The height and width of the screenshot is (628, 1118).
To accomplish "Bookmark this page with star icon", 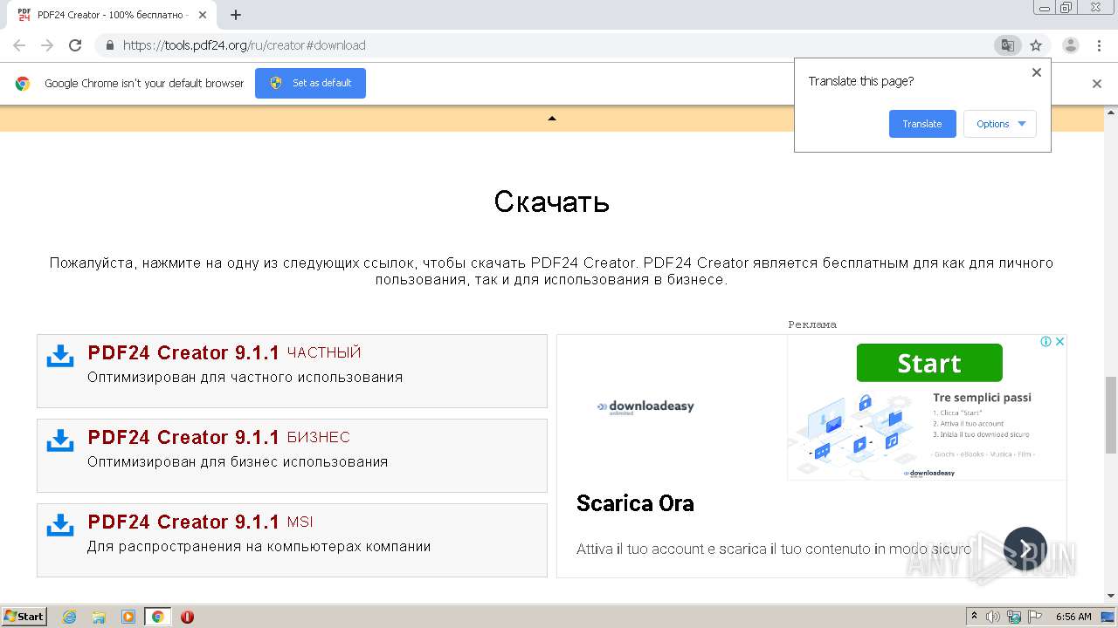I will (1036, 45).
